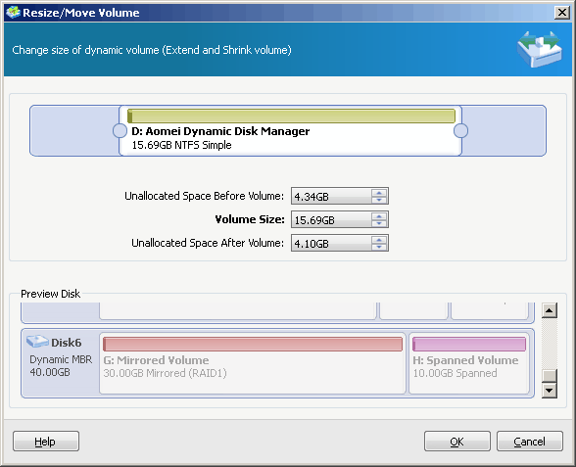The width and height of the screenshot is (576, 467).
Task: Increase Unallocated Space Before Volume value
Action: pos(379,192)
